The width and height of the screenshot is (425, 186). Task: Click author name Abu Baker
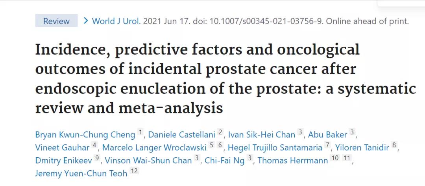pos(328,135)
